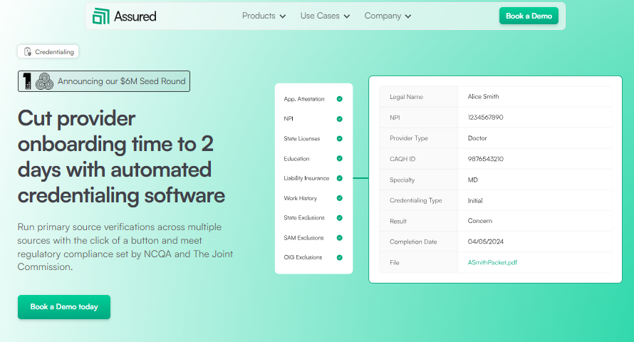The height and width of the screenshot is (342, 634).
Task: Click the NPI green checkmark in checklist
Action: coord(340,119)
